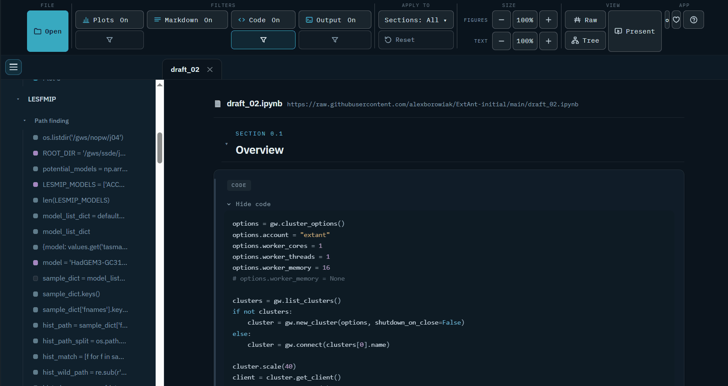
Task: Decrease figures size with minus button
Action: click(501, 20)
